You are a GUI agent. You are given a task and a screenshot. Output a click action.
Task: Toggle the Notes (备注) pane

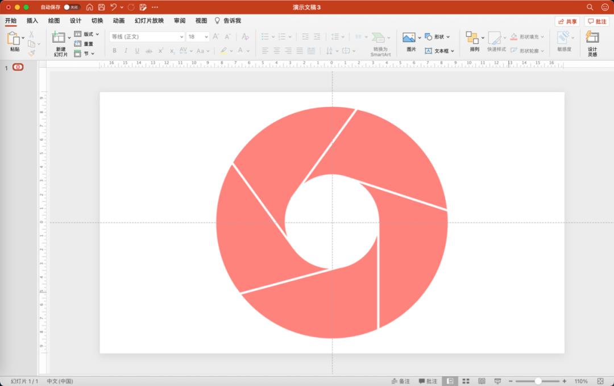(x=401, y=381)
